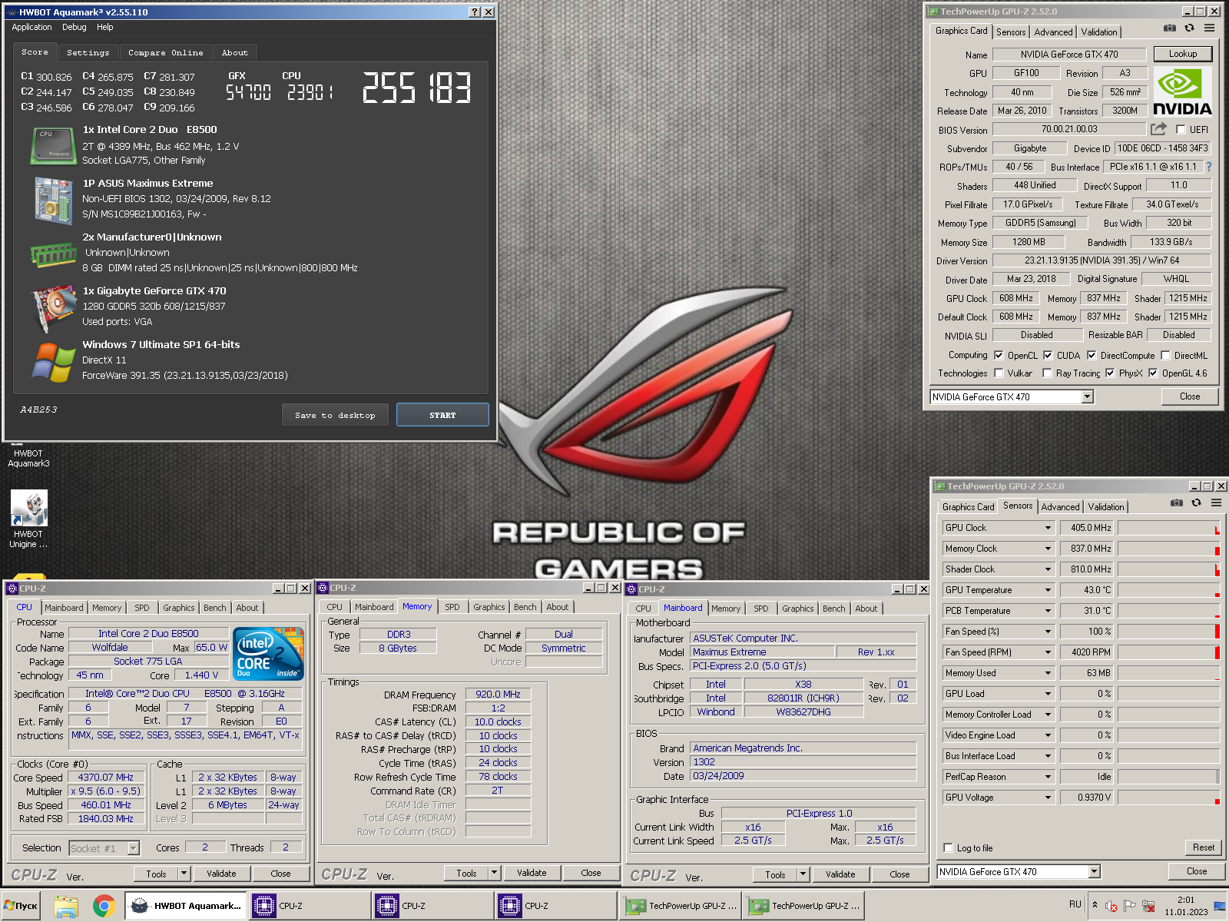This screenshot has height=922, width=1229.
Task: Click the GPU Load sensor graph
Action: (x=1168, y=694)
